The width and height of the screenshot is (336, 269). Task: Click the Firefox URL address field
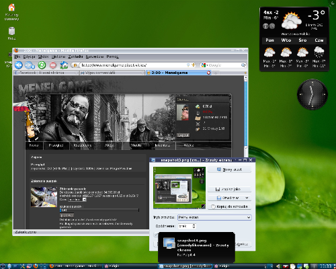pos(134,65)
